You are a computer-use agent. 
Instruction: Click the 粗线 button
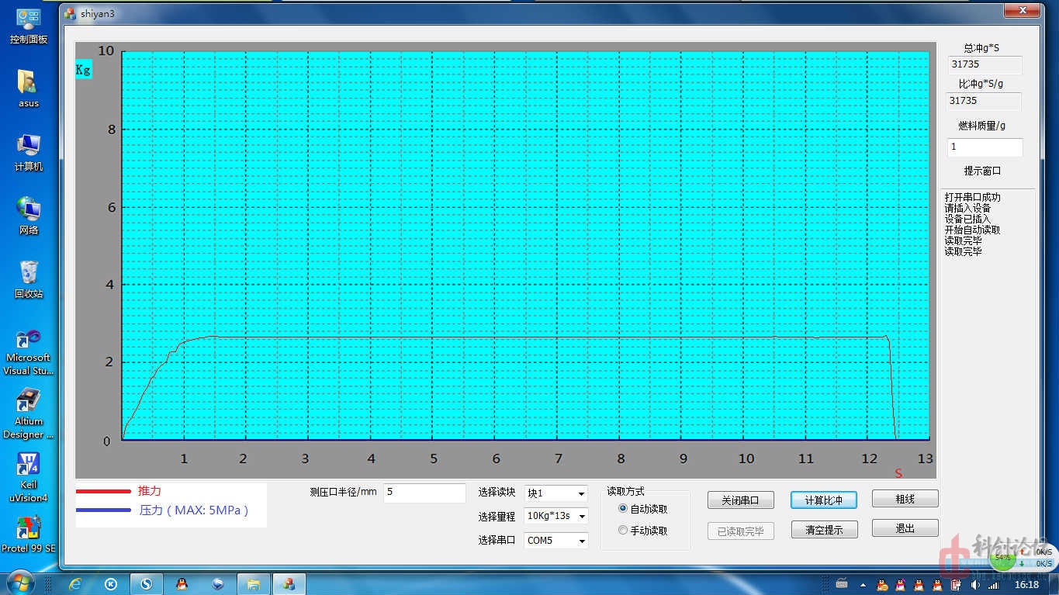coord(905,499)
